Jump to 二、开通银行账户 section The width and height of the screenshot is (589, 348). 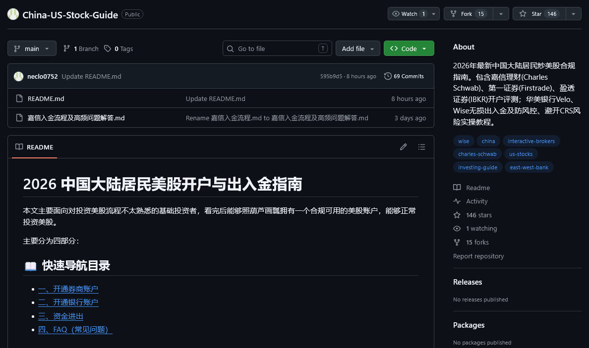pyautogui.click(x=68, y=302)
